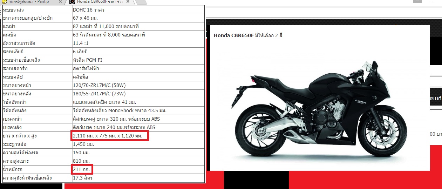Viewport: 442px width, 189px height.
Task: Click '2,110 มม. x 775 มม. x 1,120 มม.' dimensions
Action: point(108,136)
